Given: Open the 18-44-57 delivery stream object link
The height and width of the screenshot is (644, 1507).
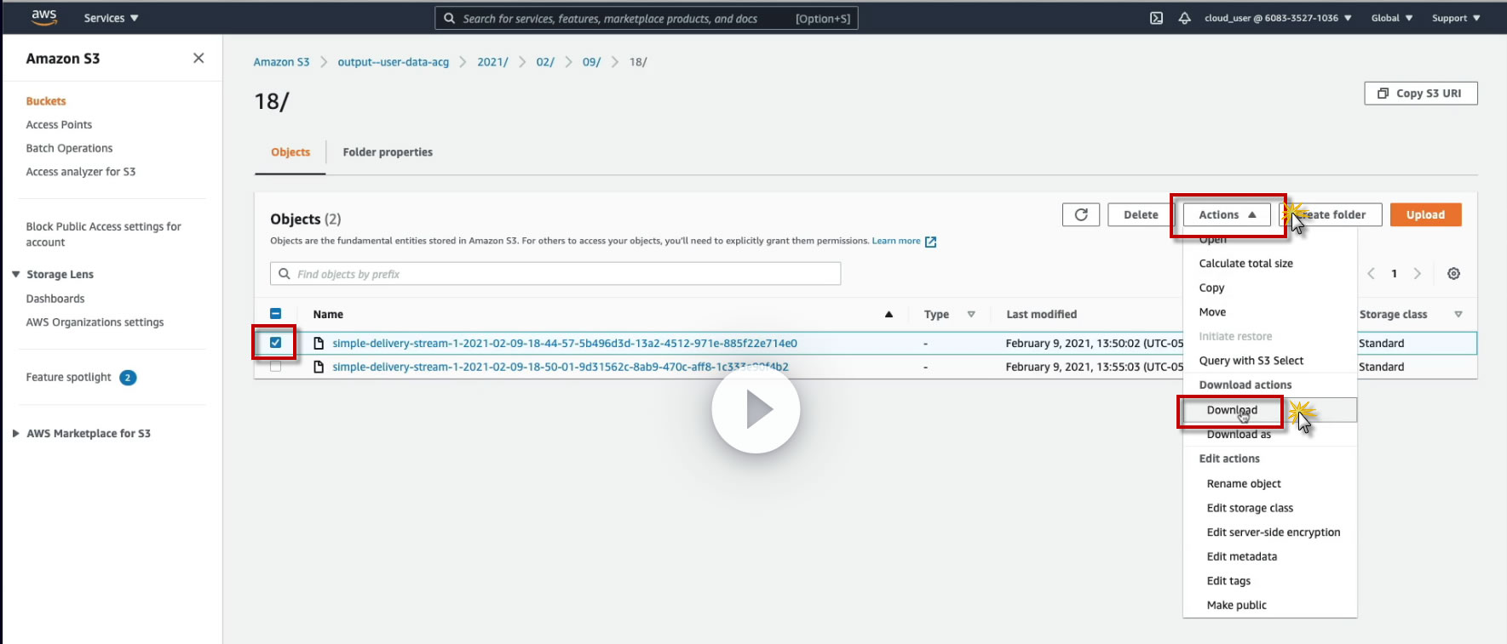Looking at the screenshot, I should (x=565, y=343).
